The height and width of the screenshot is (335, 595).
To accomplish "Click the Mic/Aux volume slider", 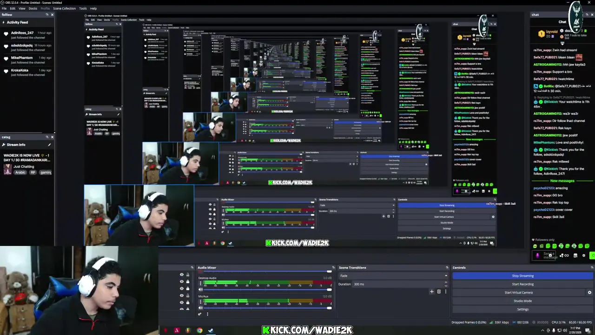I will click(x=267, y=308).
